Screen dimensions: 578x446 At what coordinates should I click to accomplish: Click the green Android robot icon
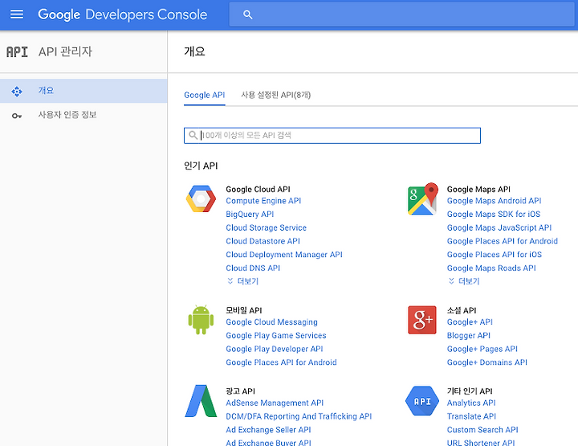tap(201, 320)
